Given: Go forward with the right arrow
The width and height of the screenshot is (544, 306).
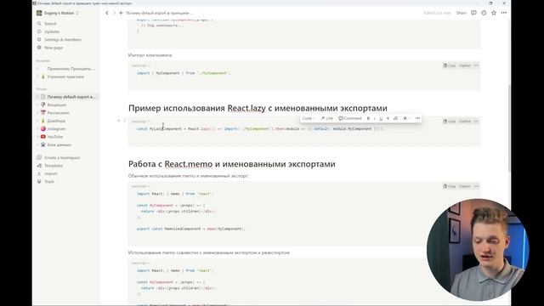Looking at the screenshot, I should (x=114, y=13).
